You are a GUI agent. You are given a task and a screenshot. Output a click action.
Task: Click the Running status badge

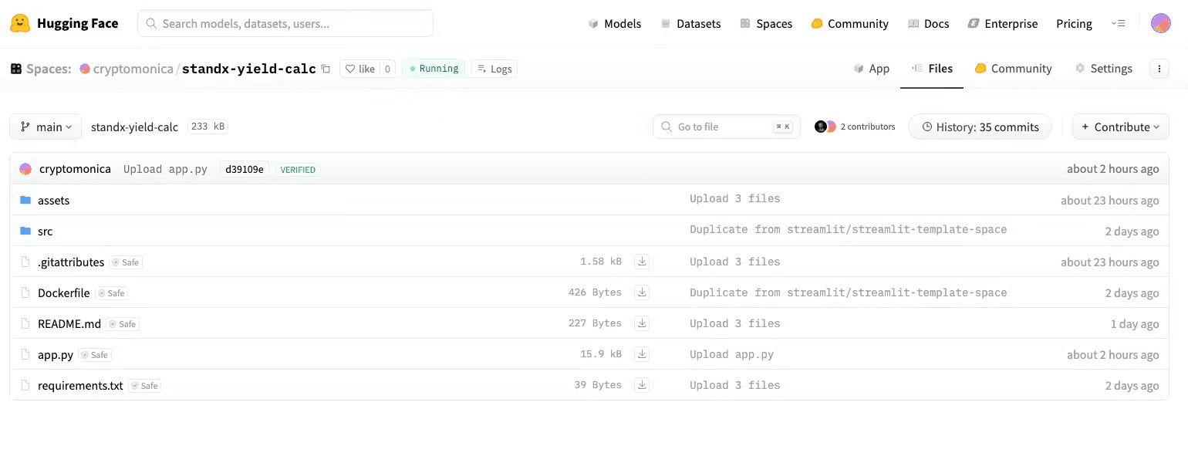click(x=434, y=69)
